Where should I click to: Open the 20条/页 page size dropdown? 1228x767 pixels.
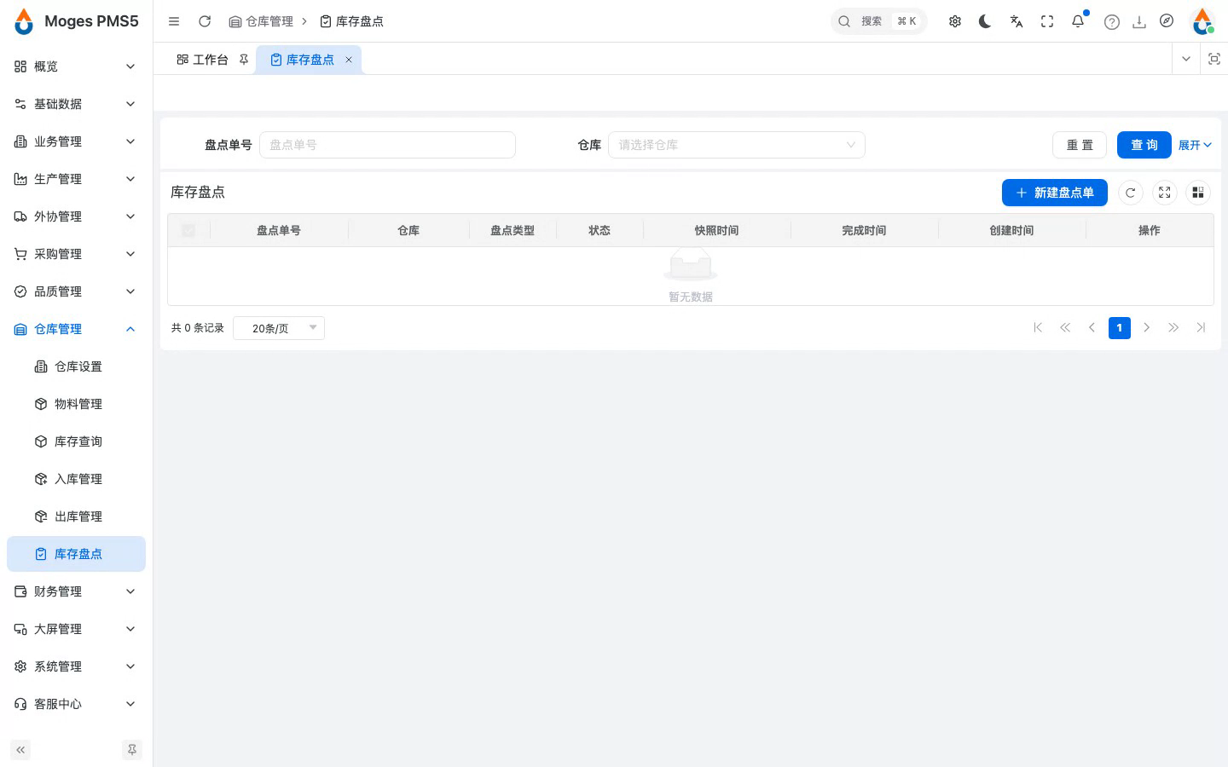click(279, 328)
